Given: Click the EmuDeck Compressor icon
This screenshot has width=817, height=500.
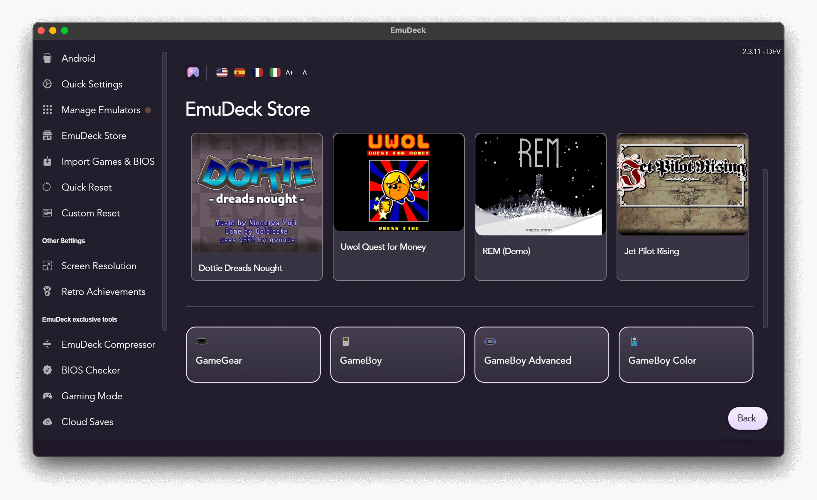Looking at the screenshot, I should click(x=47, y=344).
